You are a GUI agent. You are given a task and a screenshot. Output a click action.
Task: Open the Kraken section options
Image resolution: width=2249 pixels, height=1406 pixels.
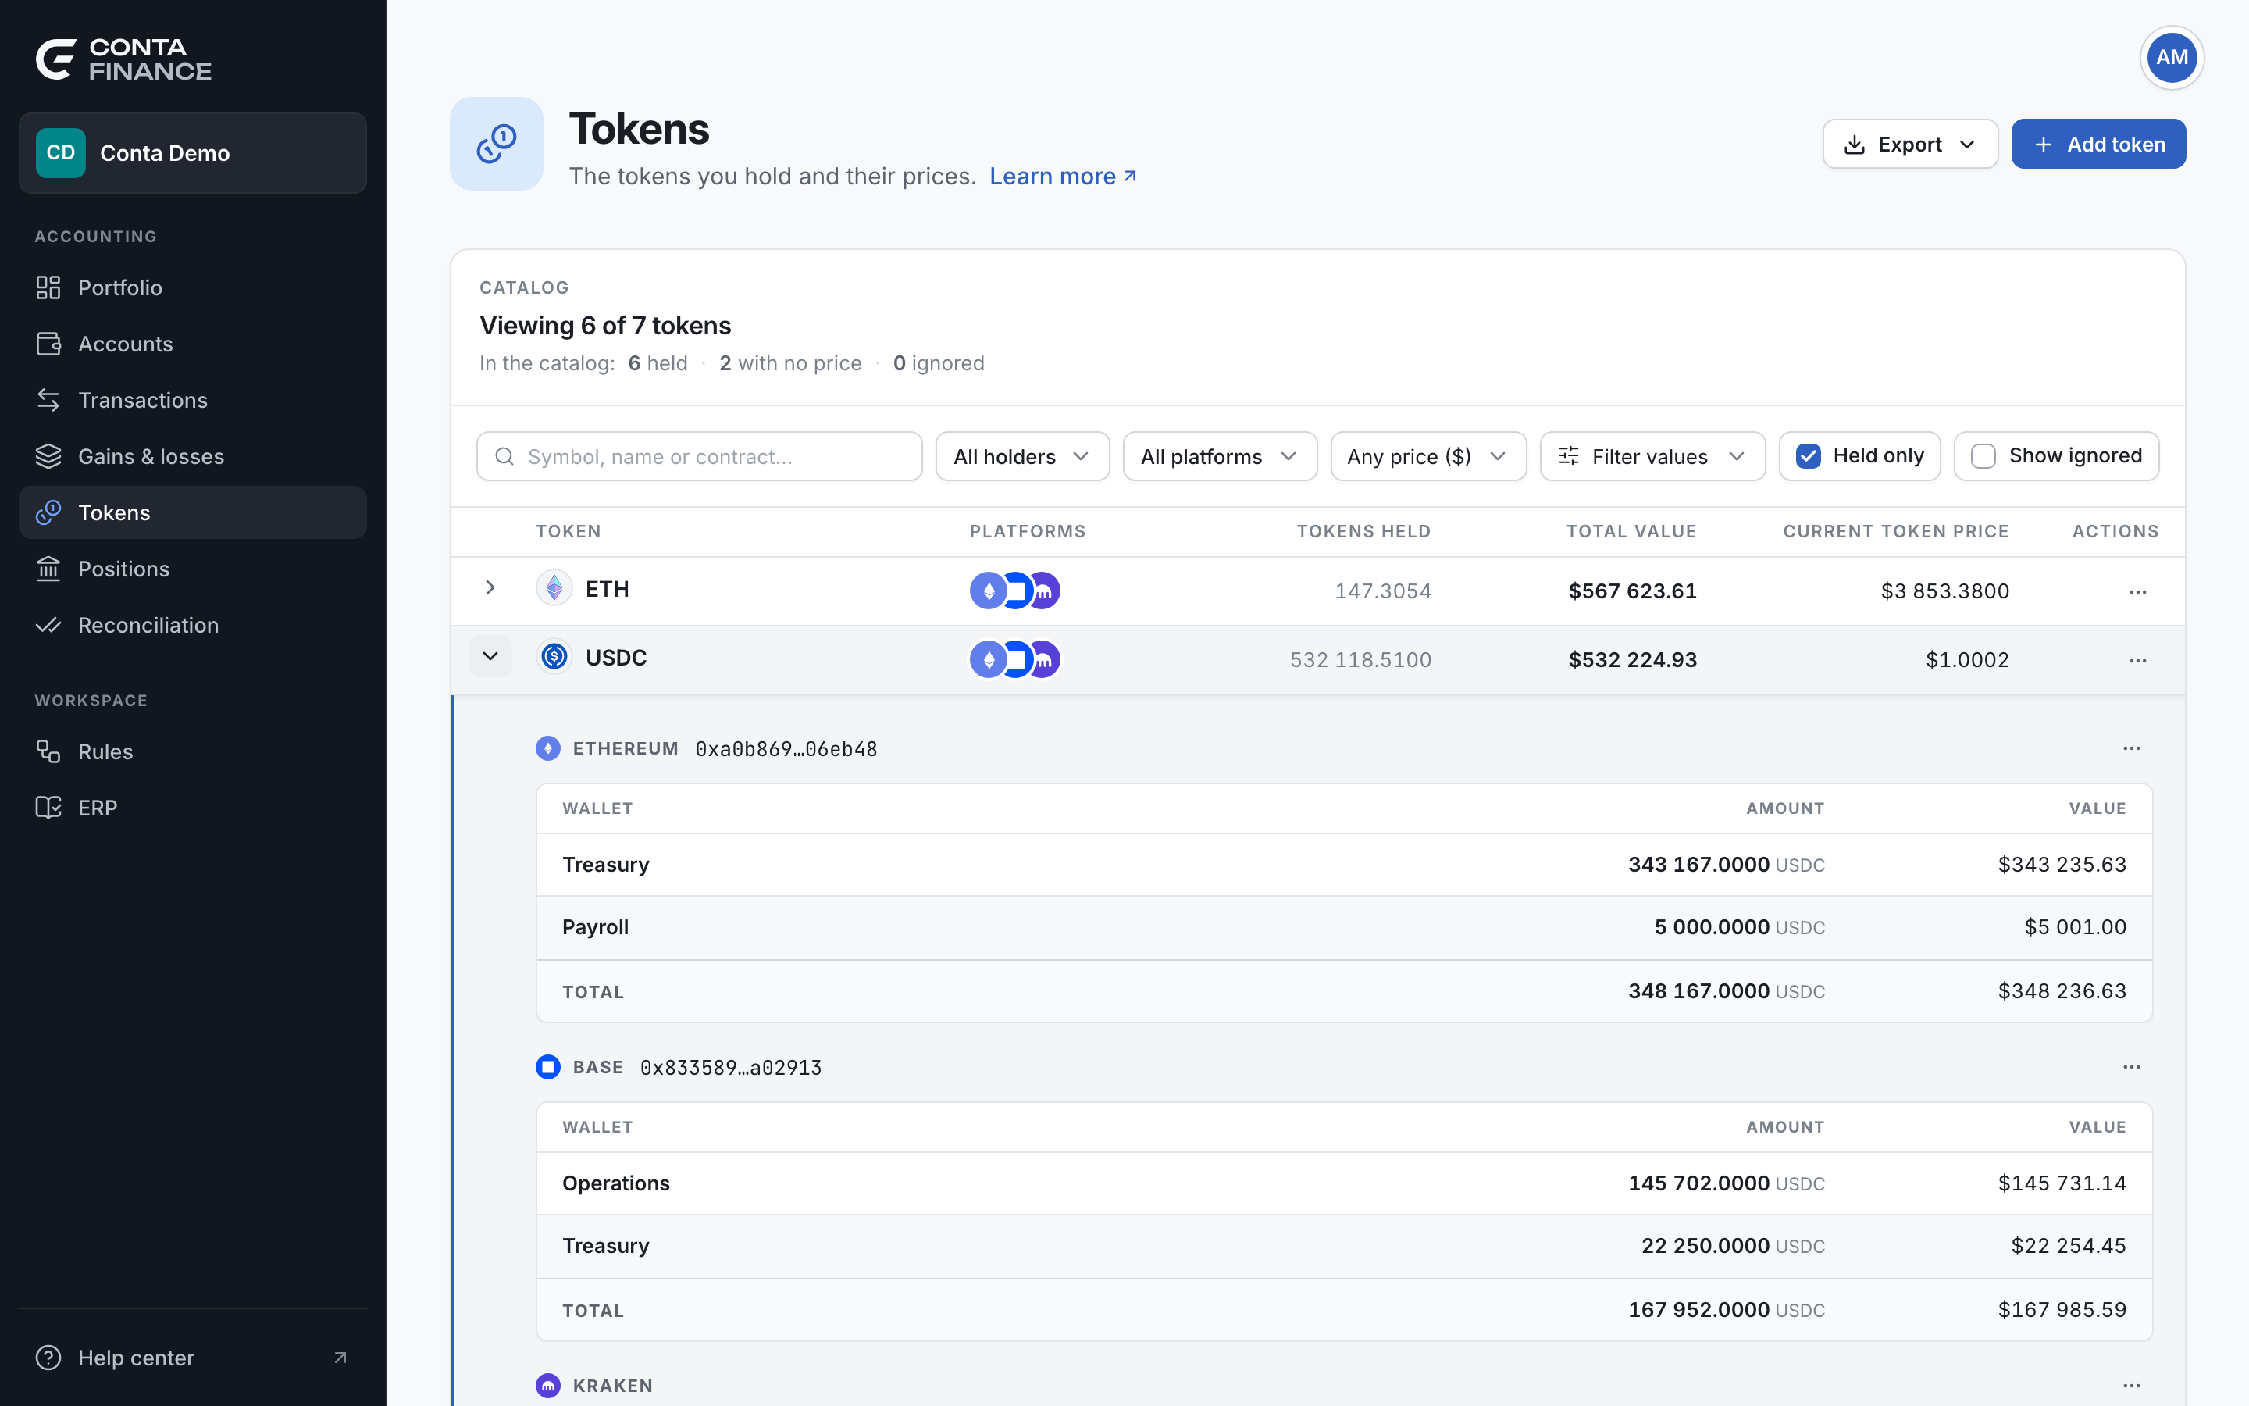[2132, 1386]
